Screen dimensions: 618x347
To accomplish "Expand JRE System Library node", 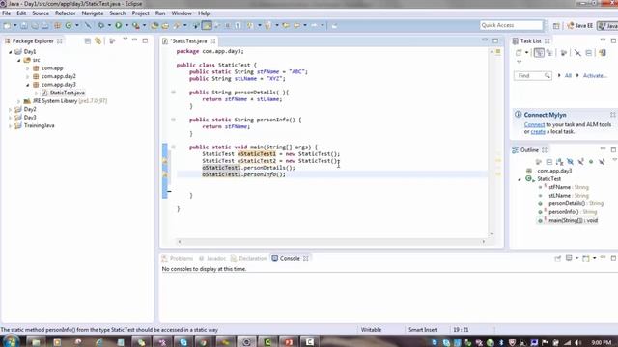I will click(x=18, y=101).
